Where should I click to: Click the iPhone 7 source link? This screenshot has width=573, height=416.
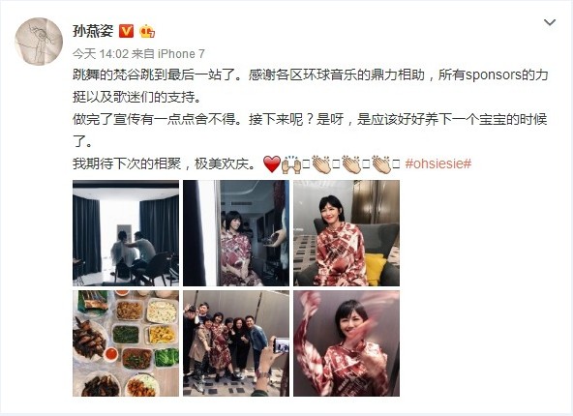click(181, 54)
